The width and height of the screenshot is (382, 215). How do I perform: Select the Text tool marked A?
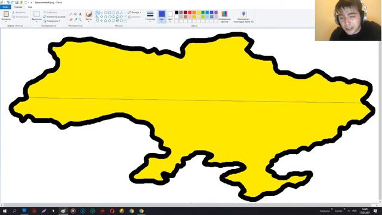[x=80, y=14]
